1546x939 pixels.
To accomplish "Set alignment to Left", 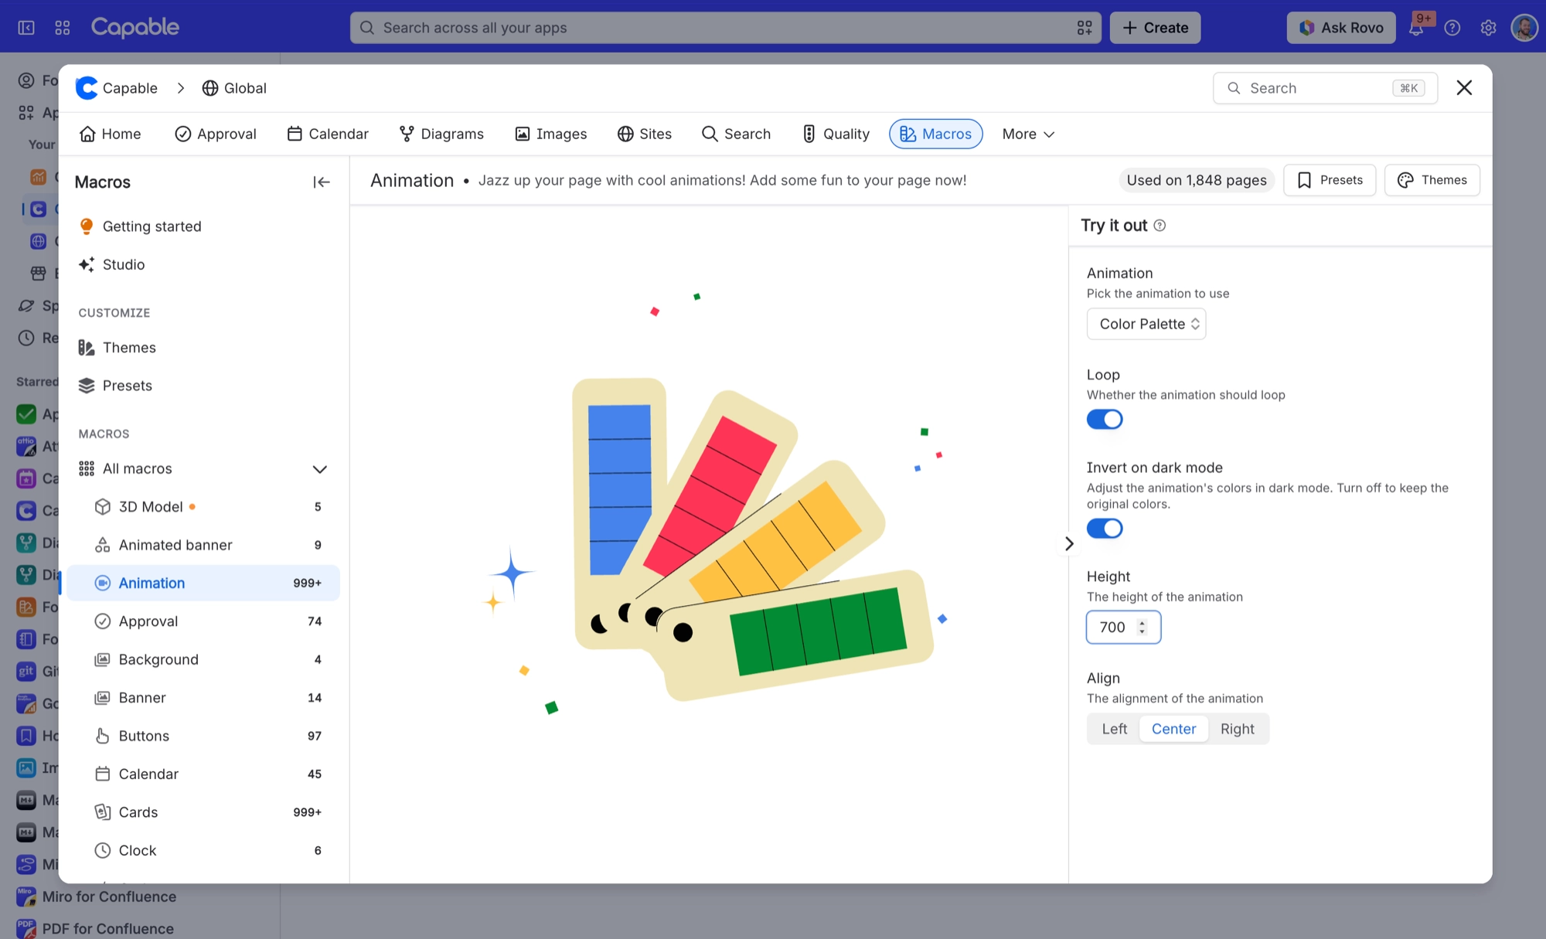I will click(1114, 729).
